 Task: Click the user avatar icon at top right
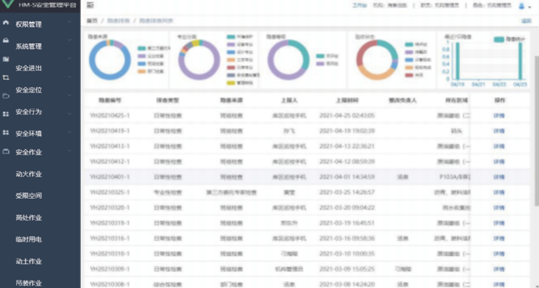click(521, 6)
